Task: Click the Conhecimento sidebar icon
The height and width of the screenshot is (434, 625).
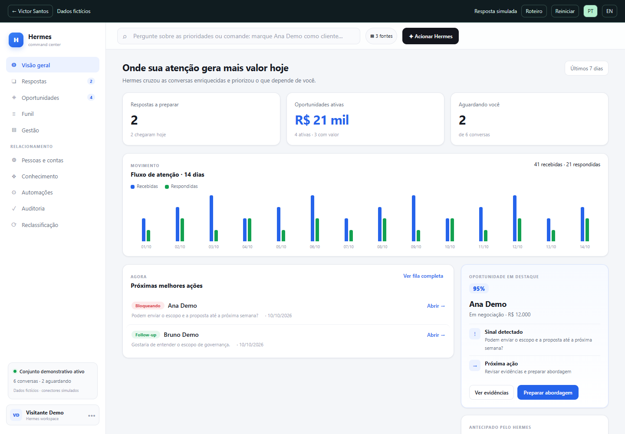Action: tap(14, 176)
